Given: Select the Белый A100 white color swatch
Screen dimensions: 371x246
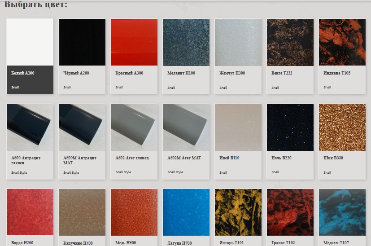Looking at the screenshot, I should point(30,42).
